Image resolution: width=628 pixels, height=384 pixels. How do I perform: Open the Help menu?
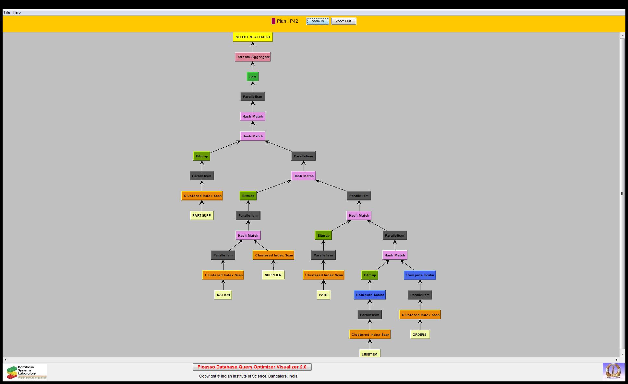pos(17,12)
